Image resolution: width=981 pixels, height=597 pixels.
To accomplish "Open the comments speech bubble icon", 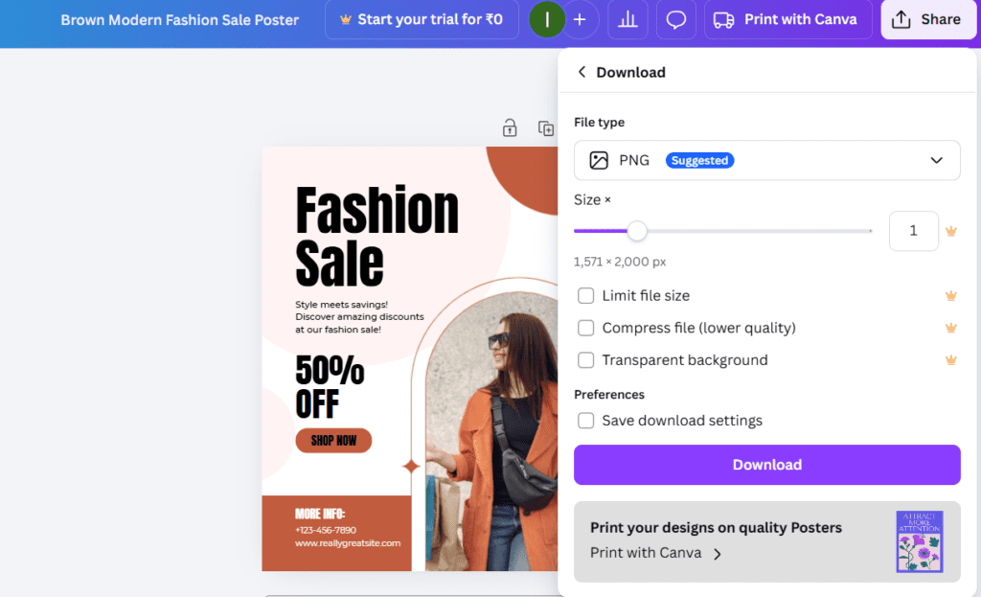I will click(676, 20).
